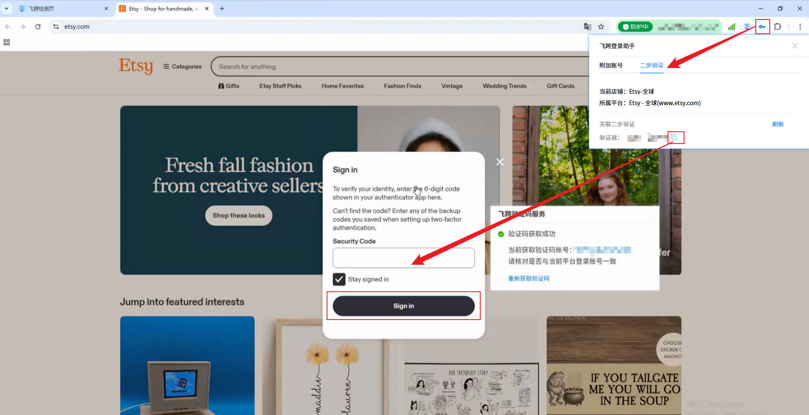Click the Fresh fall fashion banner heading
The width and height of the screenshot is (809, 415).
pos(239,175)
